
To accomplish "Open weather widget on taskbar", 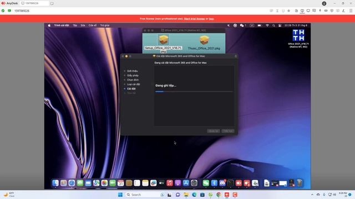I will (9, 195).
